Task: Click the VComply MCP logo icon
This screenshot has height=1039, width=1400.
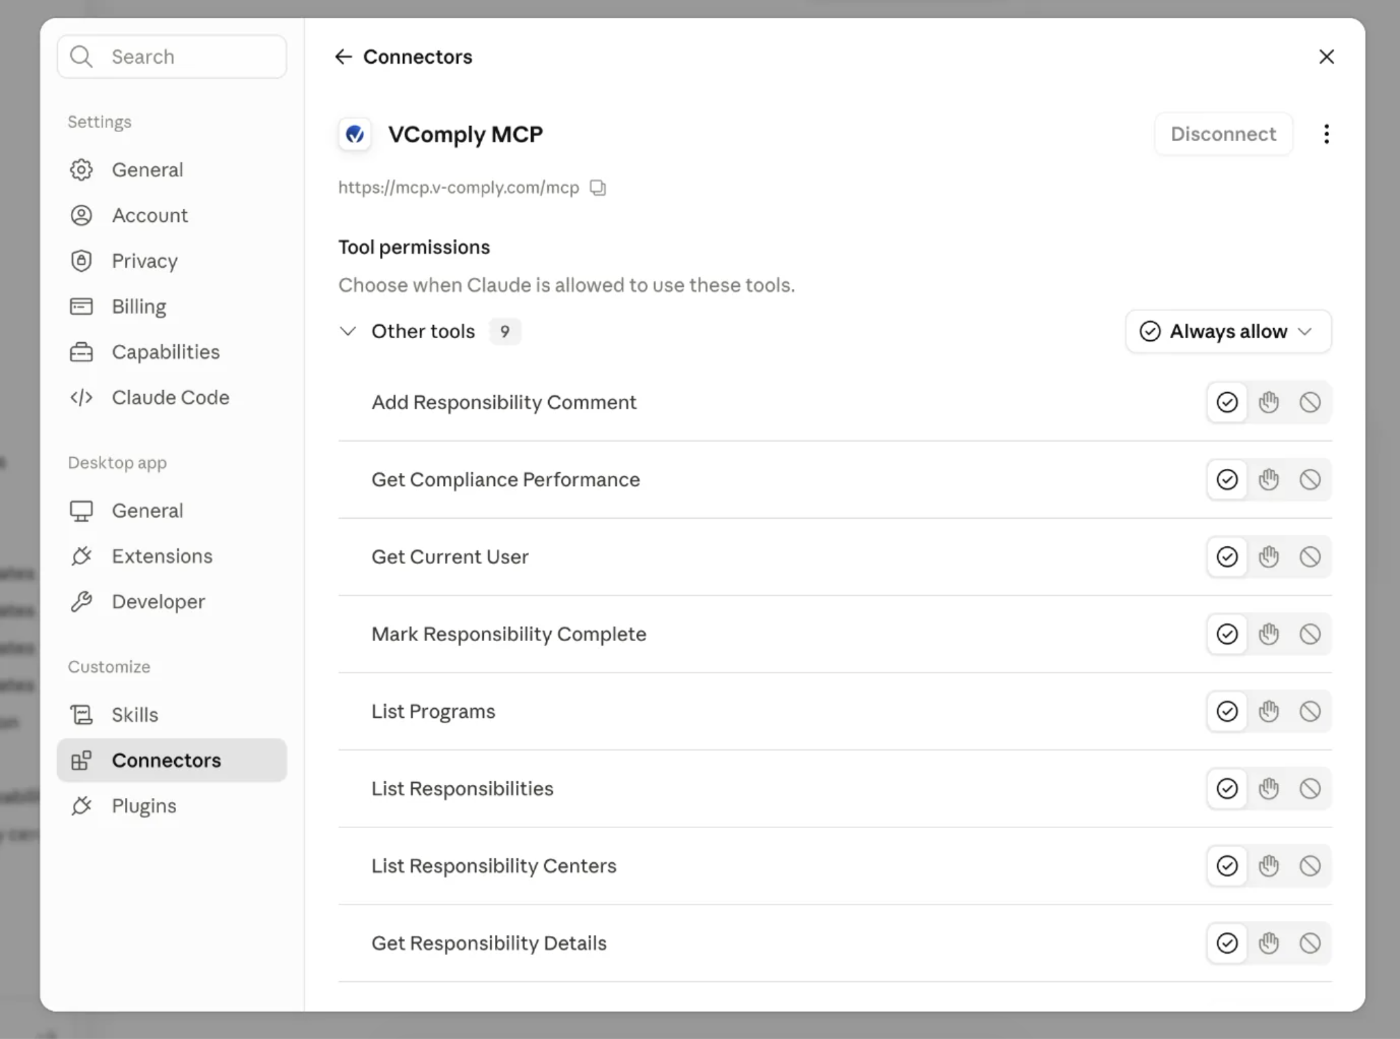Action: point(355,135)
